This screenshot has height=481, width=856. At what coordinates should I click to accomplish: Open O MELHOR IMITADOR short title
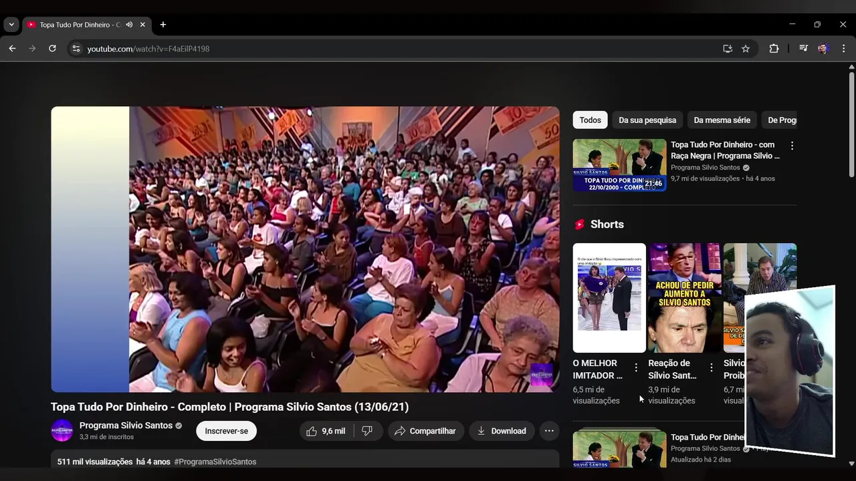(598, 369)
